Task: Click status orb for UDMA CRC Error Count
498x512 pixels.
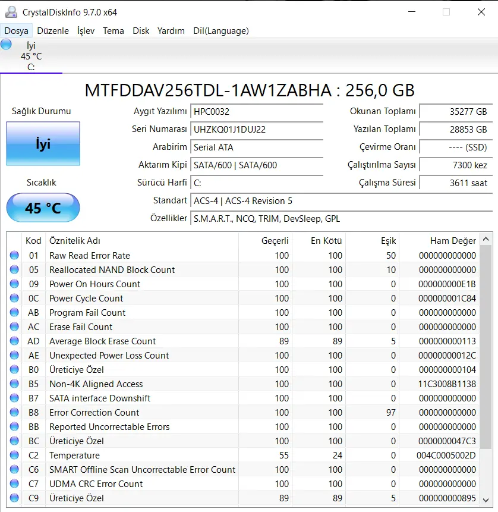Action: (x=14, y=483)
